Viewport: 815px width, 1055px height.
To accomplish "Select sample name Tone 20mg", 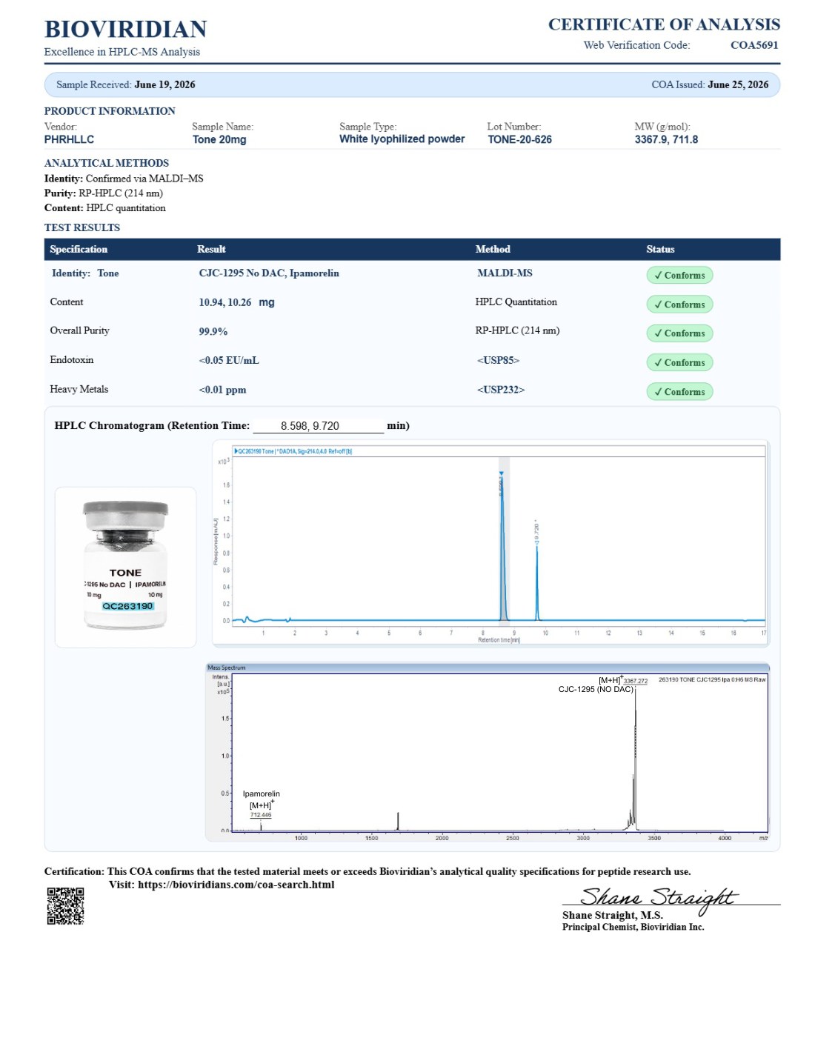I will 219,139.
